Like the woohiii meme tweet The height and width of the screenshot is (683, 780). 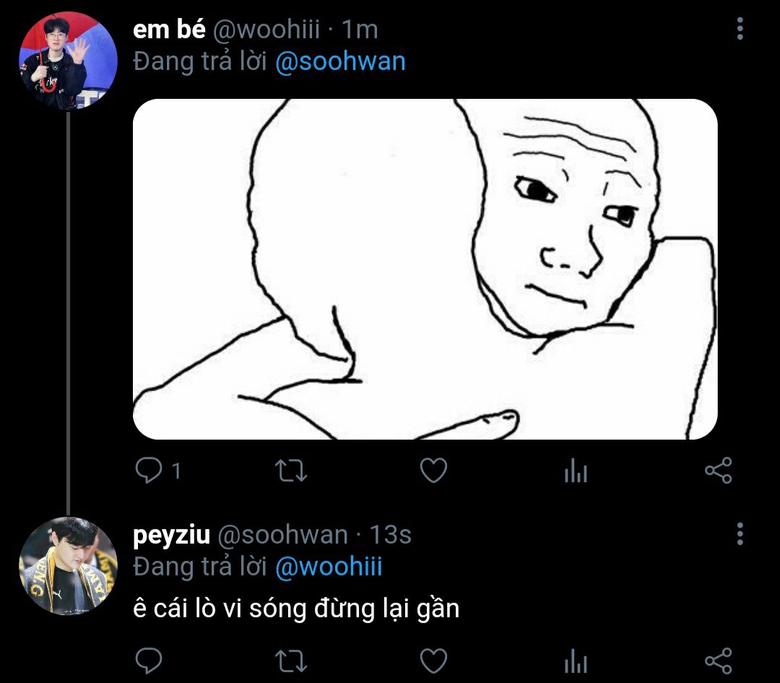pos(434,470)
